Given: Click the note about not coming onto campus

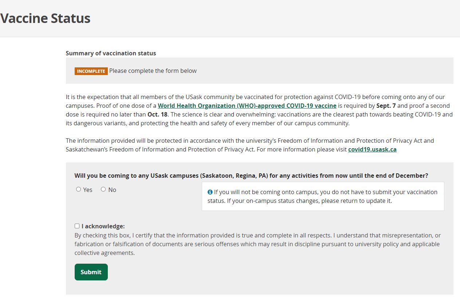Looking at the screenshot, I should (x=323, y=196).
